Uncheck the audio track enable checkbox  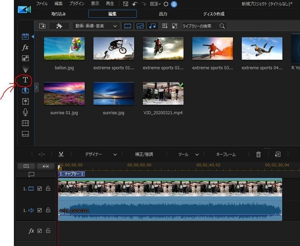click(x=40, y=210)
